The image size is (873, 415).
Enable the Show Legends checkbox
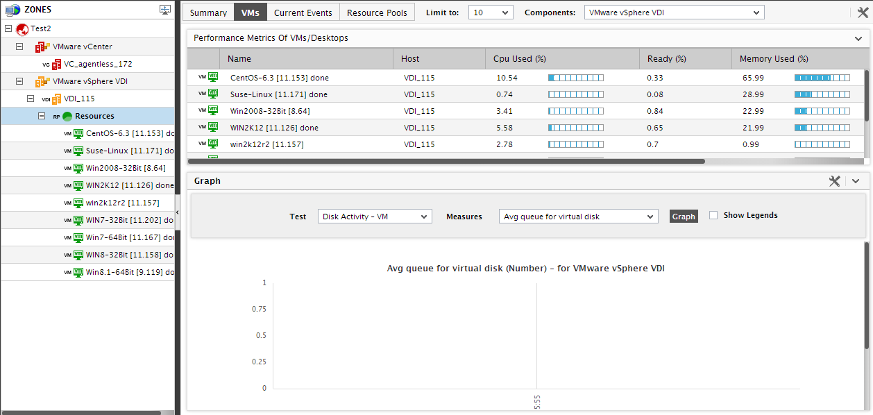pos(713,216)
